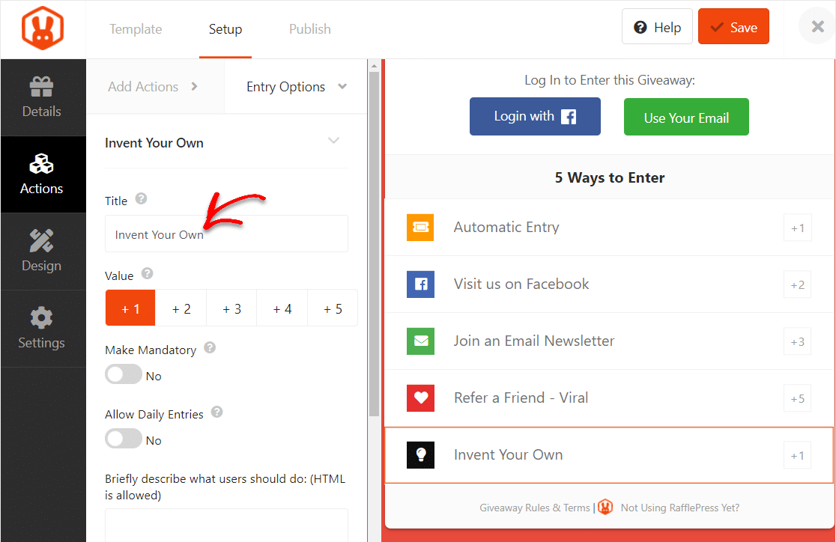Switch to the Template tab
The image size is (836, 542).
pyautogui.click(x=136, y=29)
